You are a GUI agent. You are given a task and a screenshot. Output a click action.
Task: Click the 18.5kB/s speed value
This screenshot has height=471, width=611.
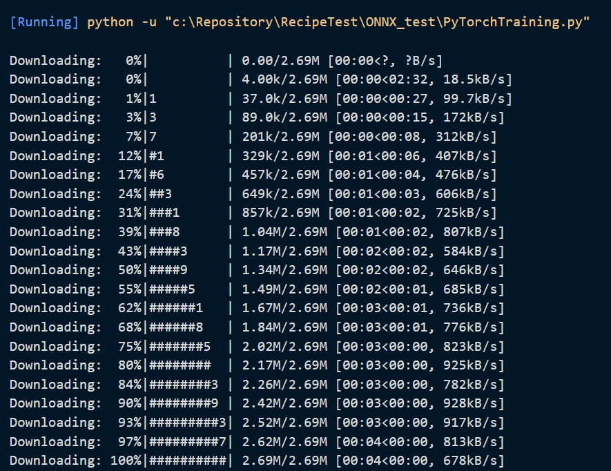click(474, 79)
